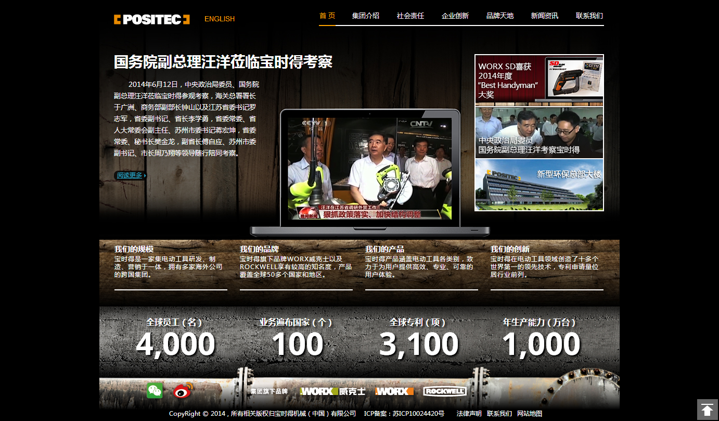Open 新闻资讯 in navigation
The height and width of the screenshot is (421, 719).
(544, 16)
